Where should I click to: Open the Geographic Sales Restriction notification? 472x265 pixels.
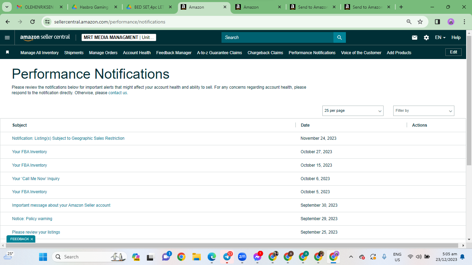(68, 138)
